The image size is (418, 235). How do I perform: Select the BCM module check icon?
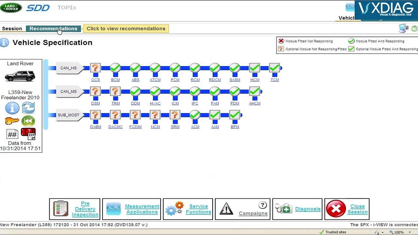115,68
